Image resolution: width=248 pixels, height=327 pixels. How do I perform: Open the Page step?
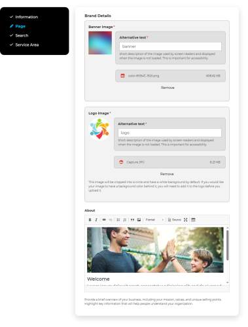(20, 26)
